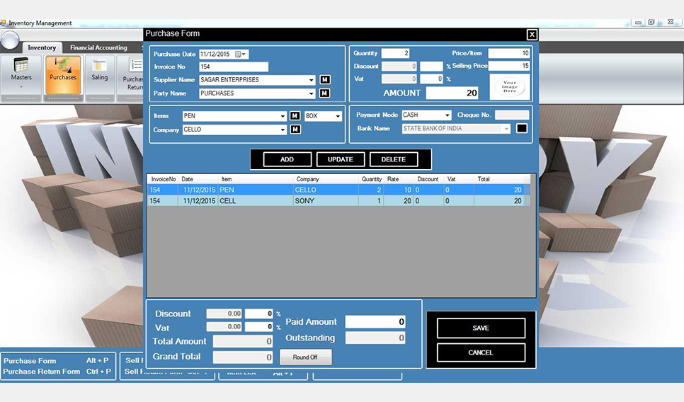Switch to the Financial Accounting tab

(x=98, y=47)
